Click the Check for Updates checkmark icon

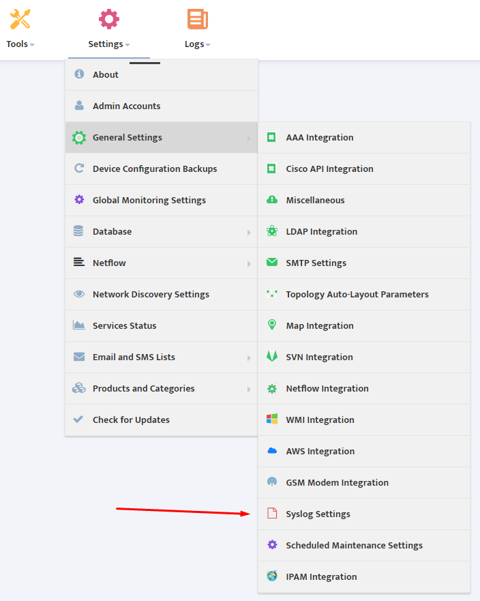pos(78,419)
